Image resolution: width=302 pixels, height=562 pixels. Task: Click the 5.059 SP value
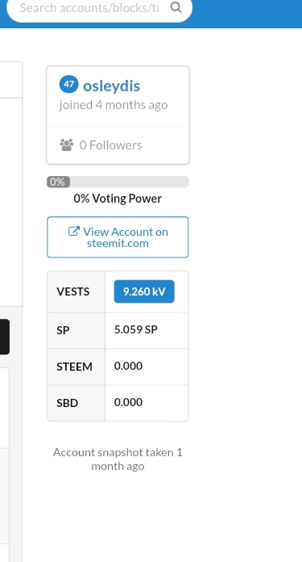(x=136, y=329)
